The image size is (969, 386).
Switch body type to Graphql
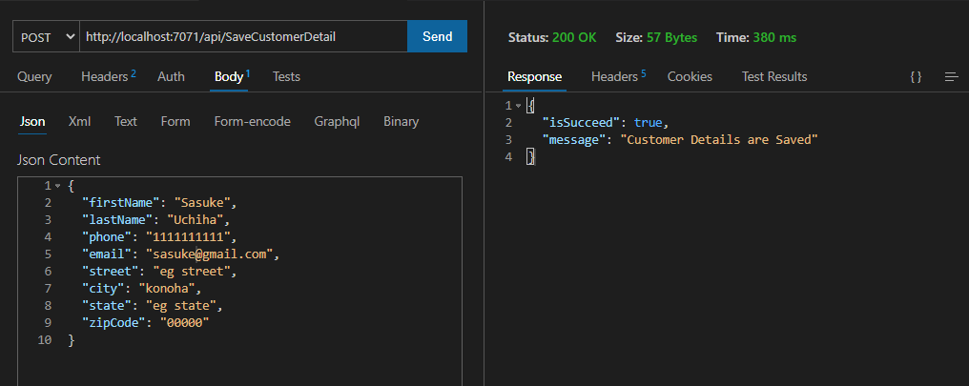[x=337, y=121]
